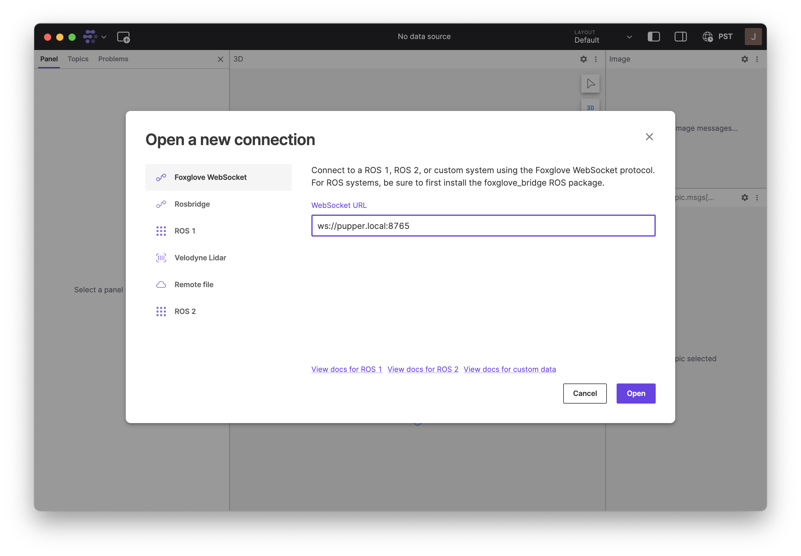Toggle the right sidebar icon
801x556 pixels.
point(680,37)
